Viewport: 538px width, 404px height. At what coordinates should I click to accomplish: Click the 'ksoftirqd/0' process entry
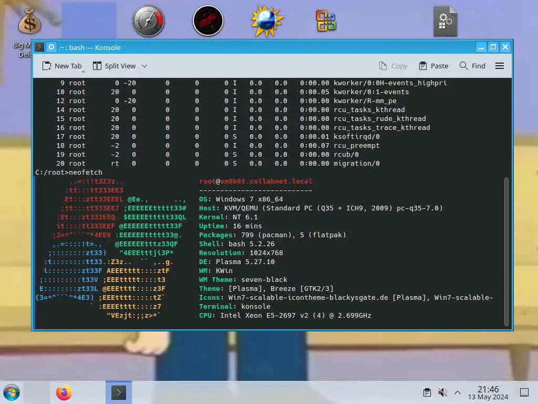click(x=357, y=137)
